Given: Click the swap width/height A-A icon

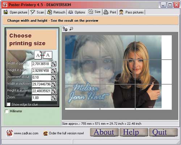Looking at the screenshot, I should [x=43, y=55].
